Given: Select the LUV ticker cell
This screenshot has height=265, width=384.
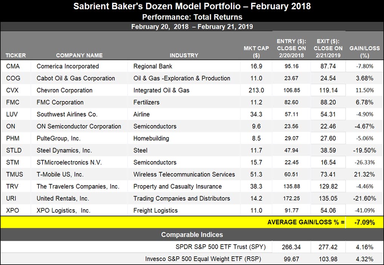Looking at the screenshot, I should [12, 114].
